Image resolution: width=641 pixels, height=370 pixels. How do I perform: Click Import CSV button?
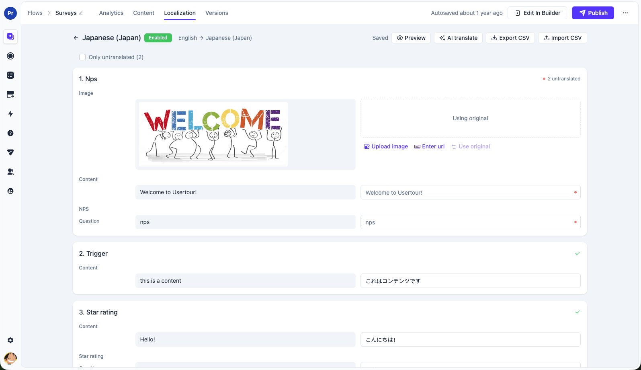pyautogui.click(x=563, y=38)
